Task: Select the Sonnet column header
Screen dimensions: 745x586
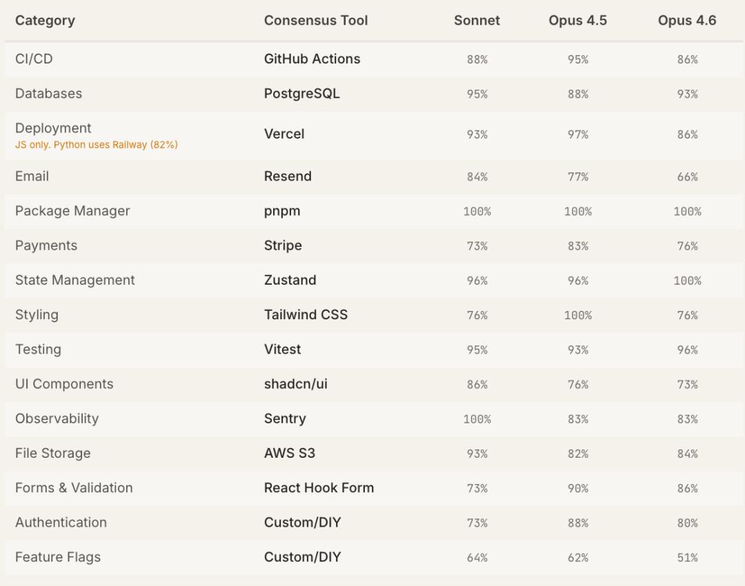Action: point(477,21)
